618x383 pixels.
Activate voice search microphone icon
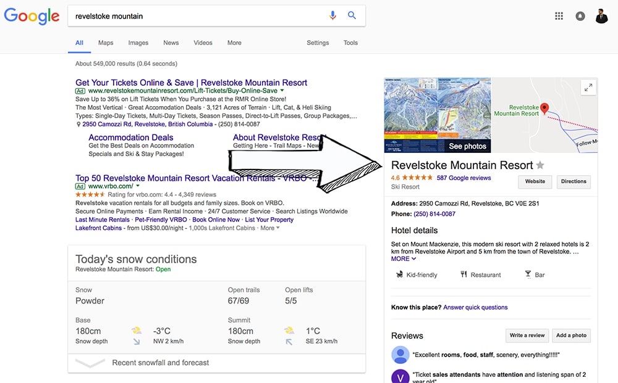click(x=332, y=16)
